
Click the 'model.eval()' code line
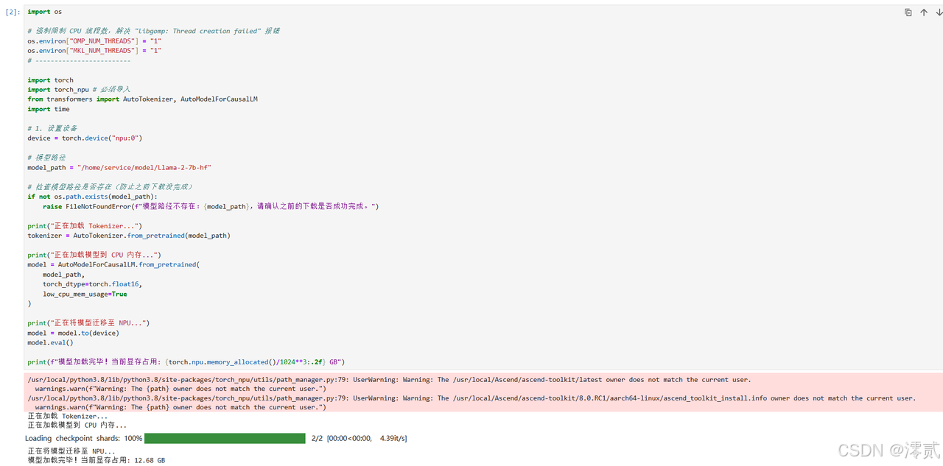coord(50,342)
